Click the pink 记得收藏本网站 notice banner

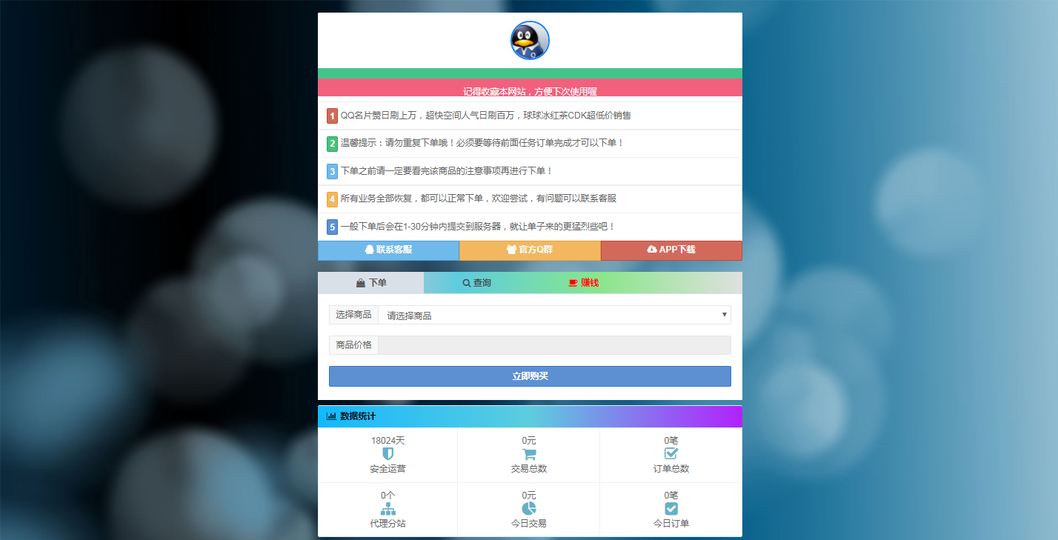pos(530,89)
